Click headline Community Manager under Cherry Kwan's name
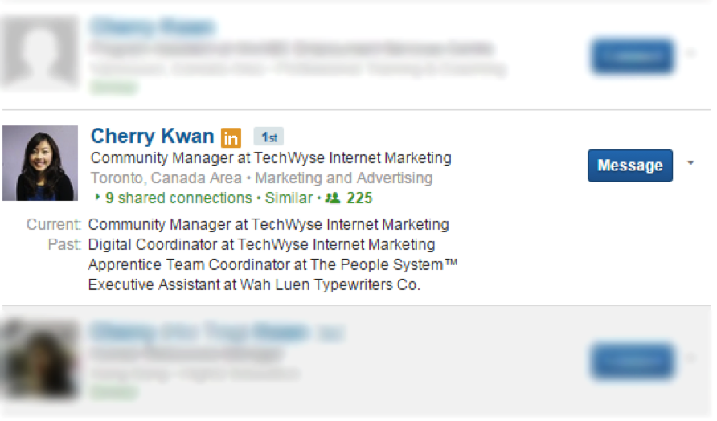The width and height of the screenshot is (717, 421). pos(271,157)
